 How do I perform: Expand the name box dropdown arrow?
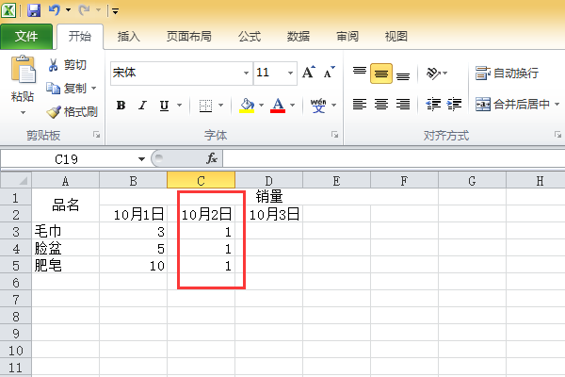[x=141, y=158]
